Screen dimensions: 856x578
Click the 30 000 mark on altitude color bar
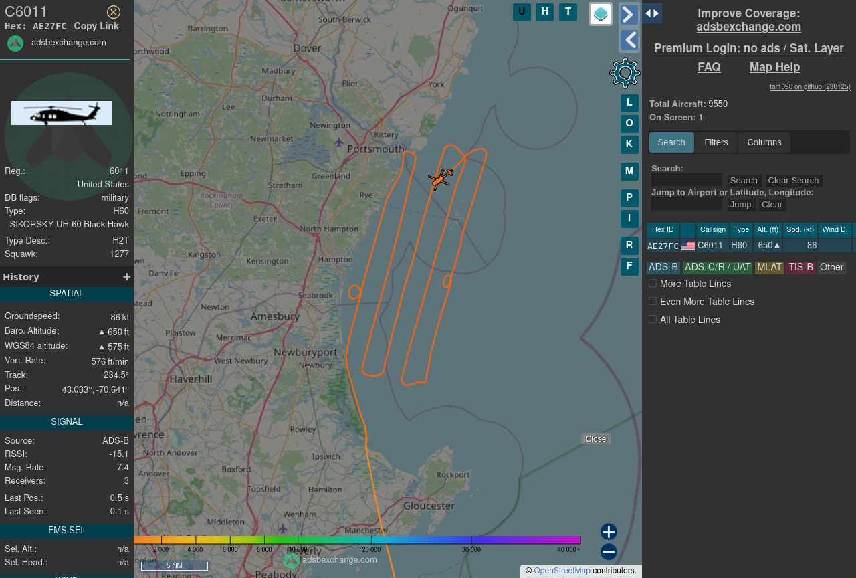click(471, 549)
